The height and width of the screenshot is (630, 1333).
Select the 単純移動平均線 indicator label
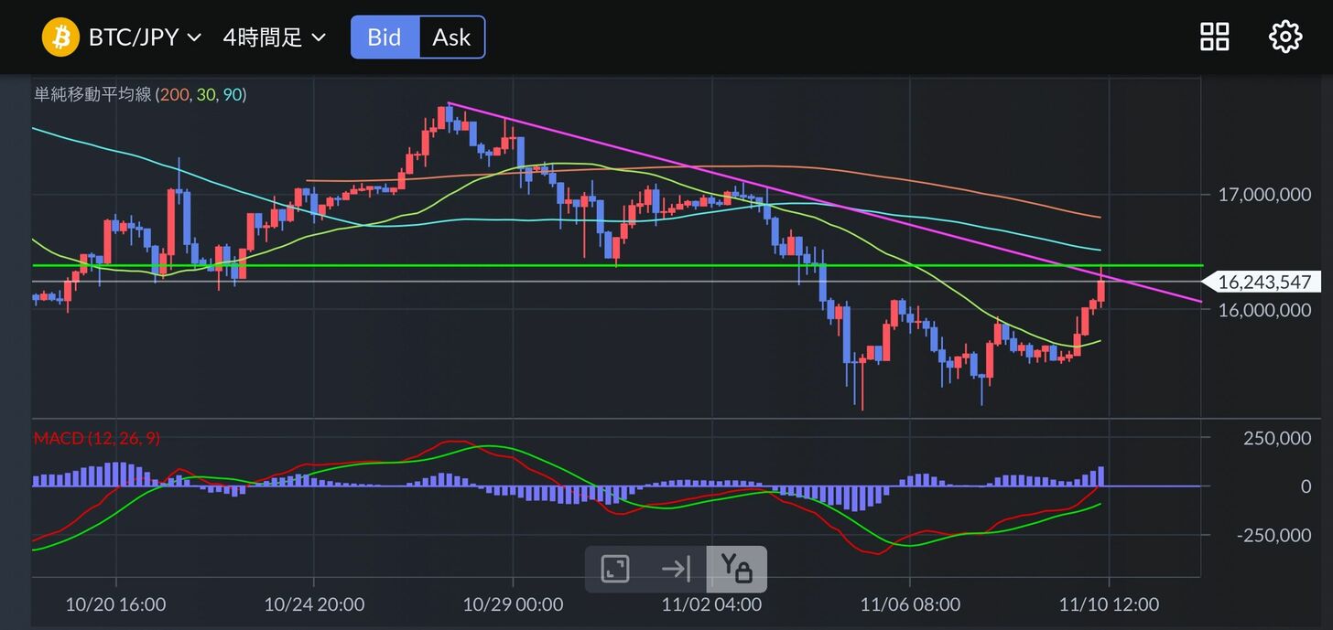[x=92, y=94]
